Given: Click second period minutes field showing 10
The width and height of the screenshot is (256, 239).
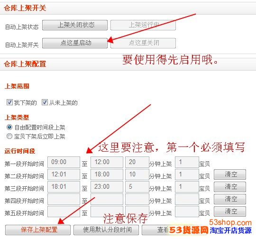Looking at the screenshot, I should coord(137,175).
